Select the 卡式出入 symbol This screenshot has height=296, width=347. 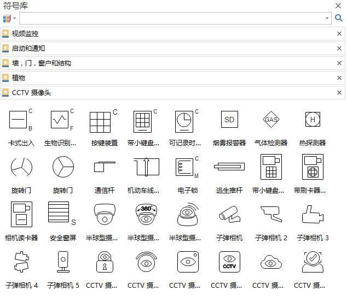click(21, 120)
